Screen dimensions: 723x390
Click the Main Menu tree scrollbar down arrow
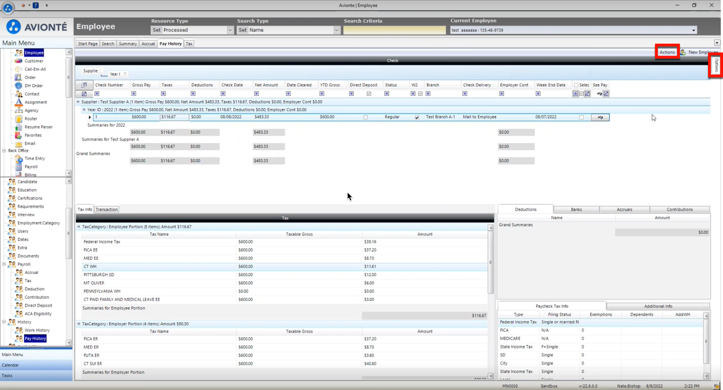tap(69, 173)
